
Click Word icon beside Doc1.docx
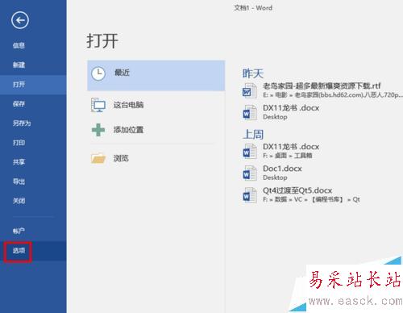click(250, 173)
